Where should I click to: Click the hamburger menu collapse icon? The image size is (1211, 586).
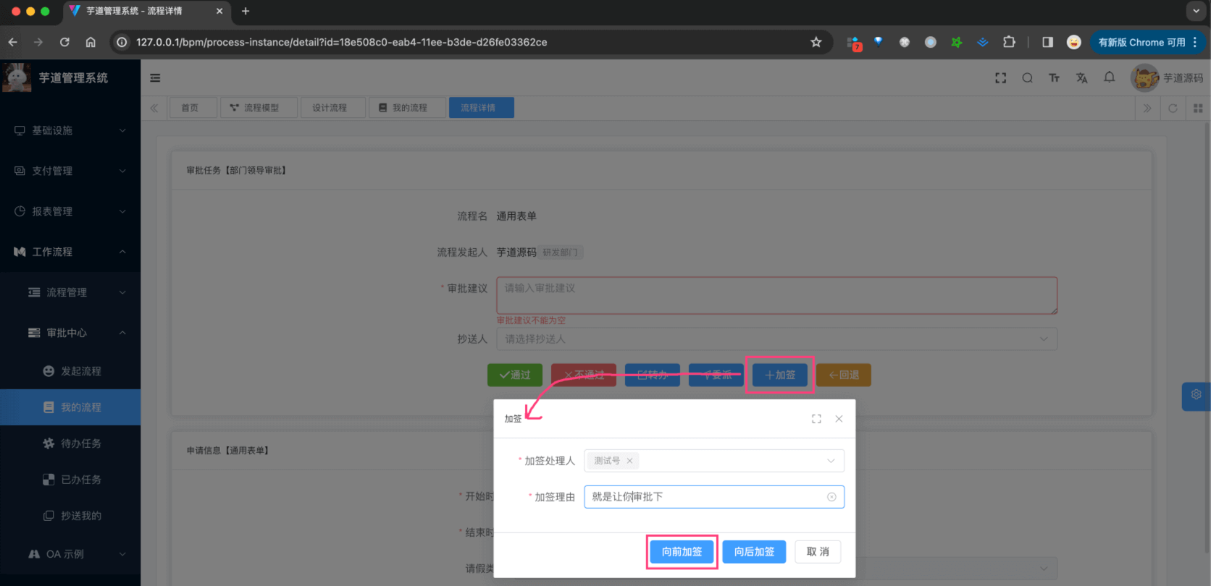(x=155, y=78)
